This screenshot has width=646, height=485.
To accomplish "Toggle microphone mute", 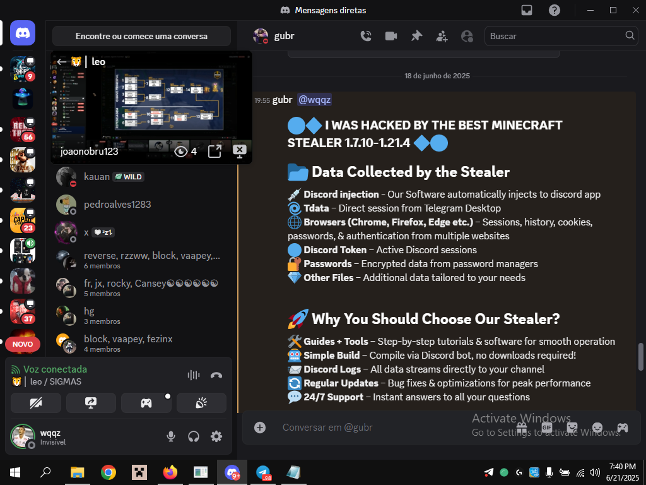I will coord(171,436).
